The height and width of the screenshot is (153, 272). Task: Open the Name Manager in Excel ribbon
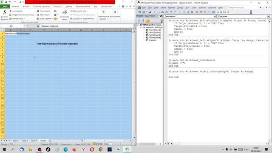click(64, 15)
